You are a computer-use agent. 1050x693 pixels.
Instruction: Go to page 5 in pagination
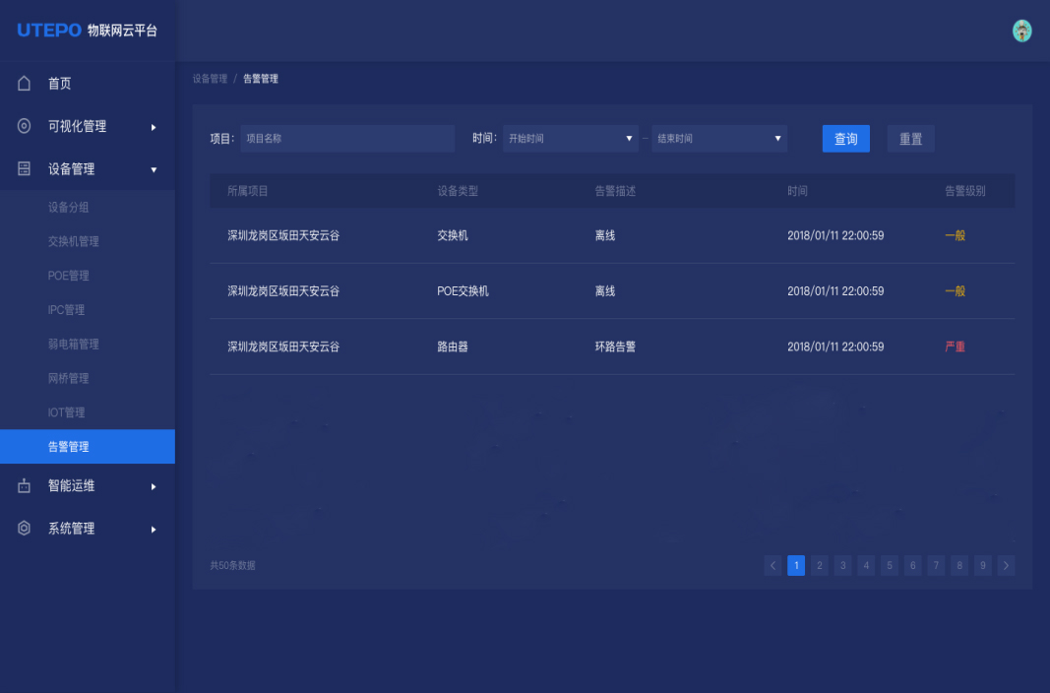[889, 565]
